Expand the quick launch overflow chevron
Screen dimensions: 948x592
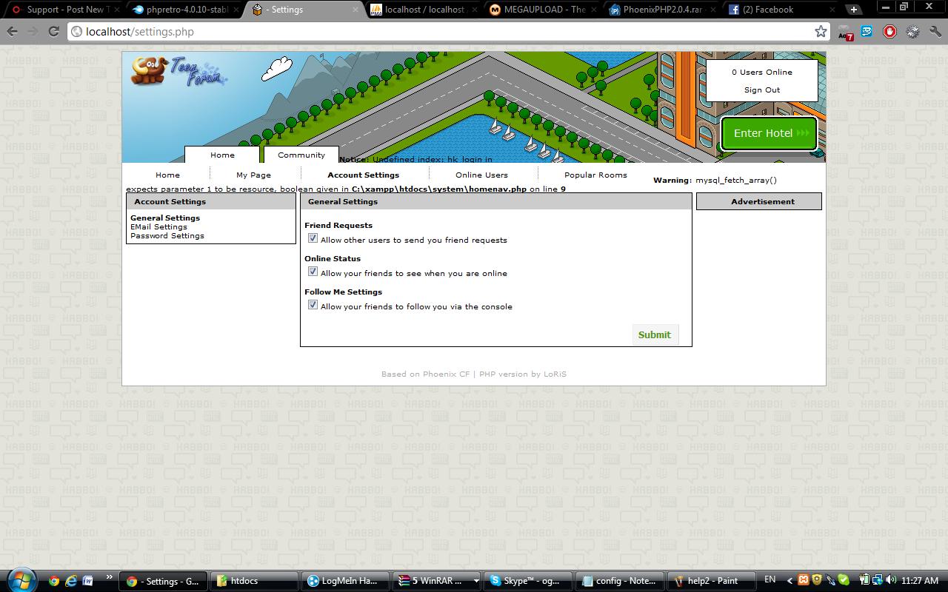pos(110,578)
